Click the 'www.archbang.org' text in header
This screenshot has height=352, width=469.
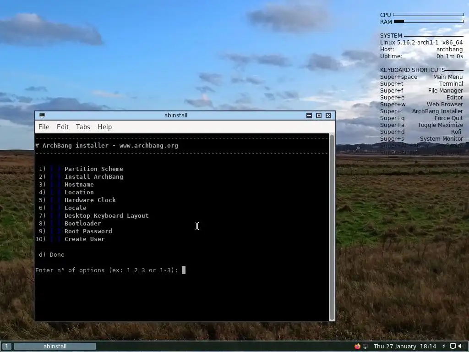pyautogui.click(x=149, y=145)
